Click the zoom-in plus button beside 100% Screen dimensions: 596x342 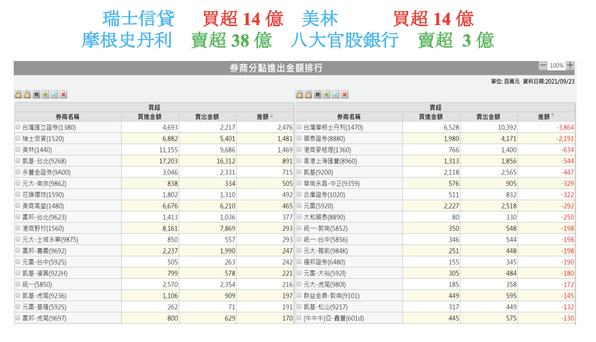coord(570,65)
